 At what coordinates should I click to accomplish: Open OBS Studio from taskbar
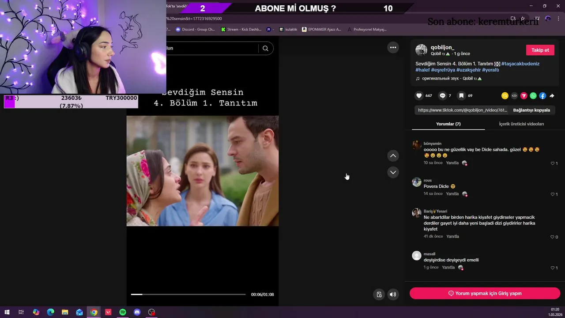(x=151, y=312)
